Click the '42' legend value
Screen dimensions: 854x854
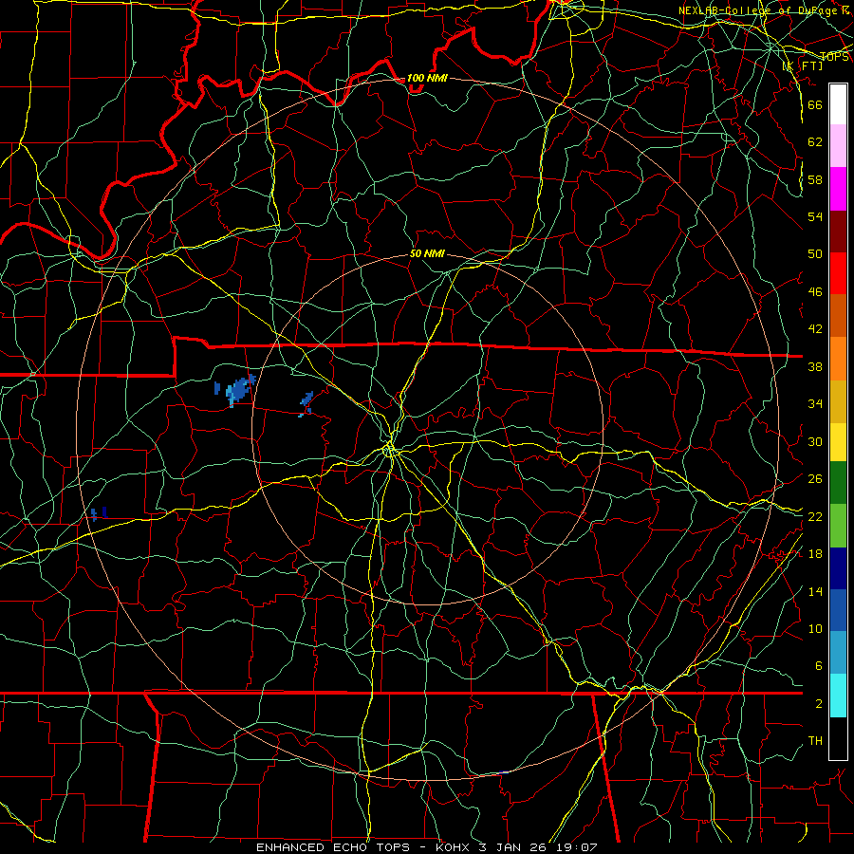click(x=815, y=329)
